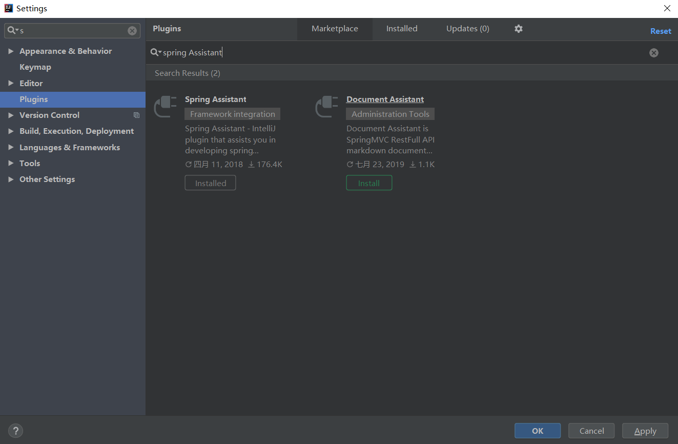Switch to the Installed tab
Screen dimensions: 678x444
click(402, 29)
